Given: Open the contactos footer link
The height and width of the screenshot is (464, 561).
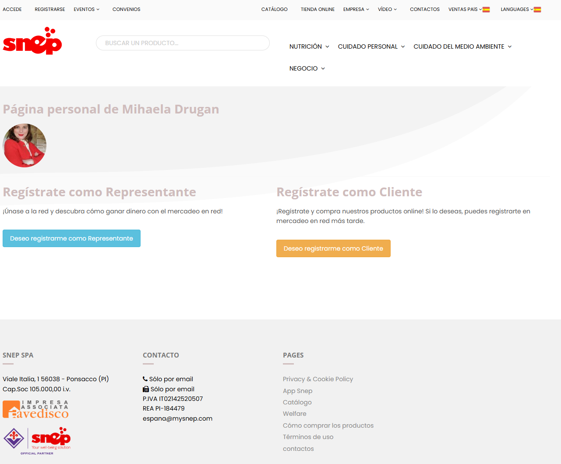Looking at the screenshot, I should click(x=299, y=449).
